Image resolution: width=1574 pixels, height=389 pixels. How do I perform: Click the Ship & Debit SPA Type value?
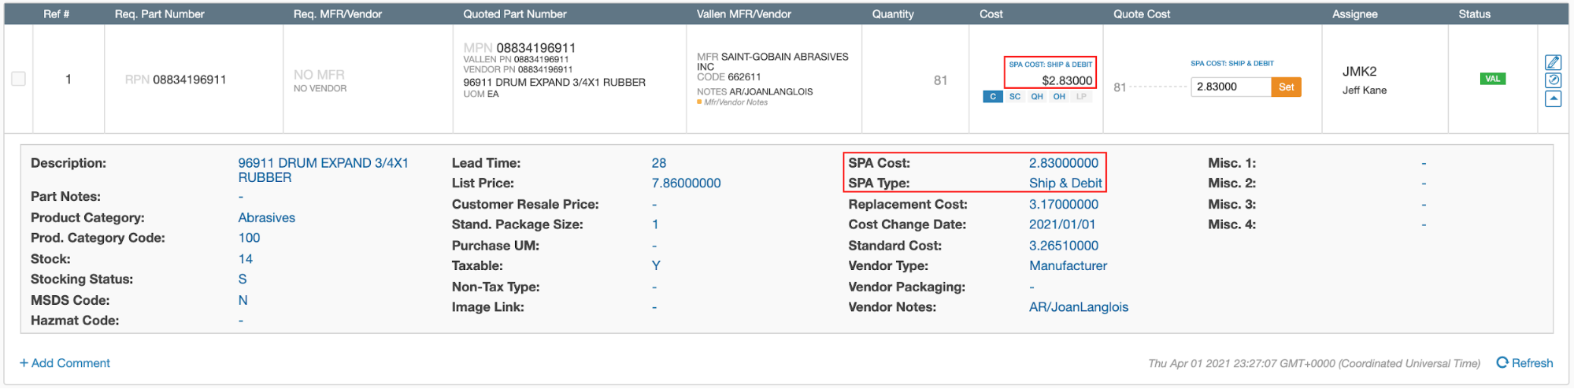(x=1065, y=183)
